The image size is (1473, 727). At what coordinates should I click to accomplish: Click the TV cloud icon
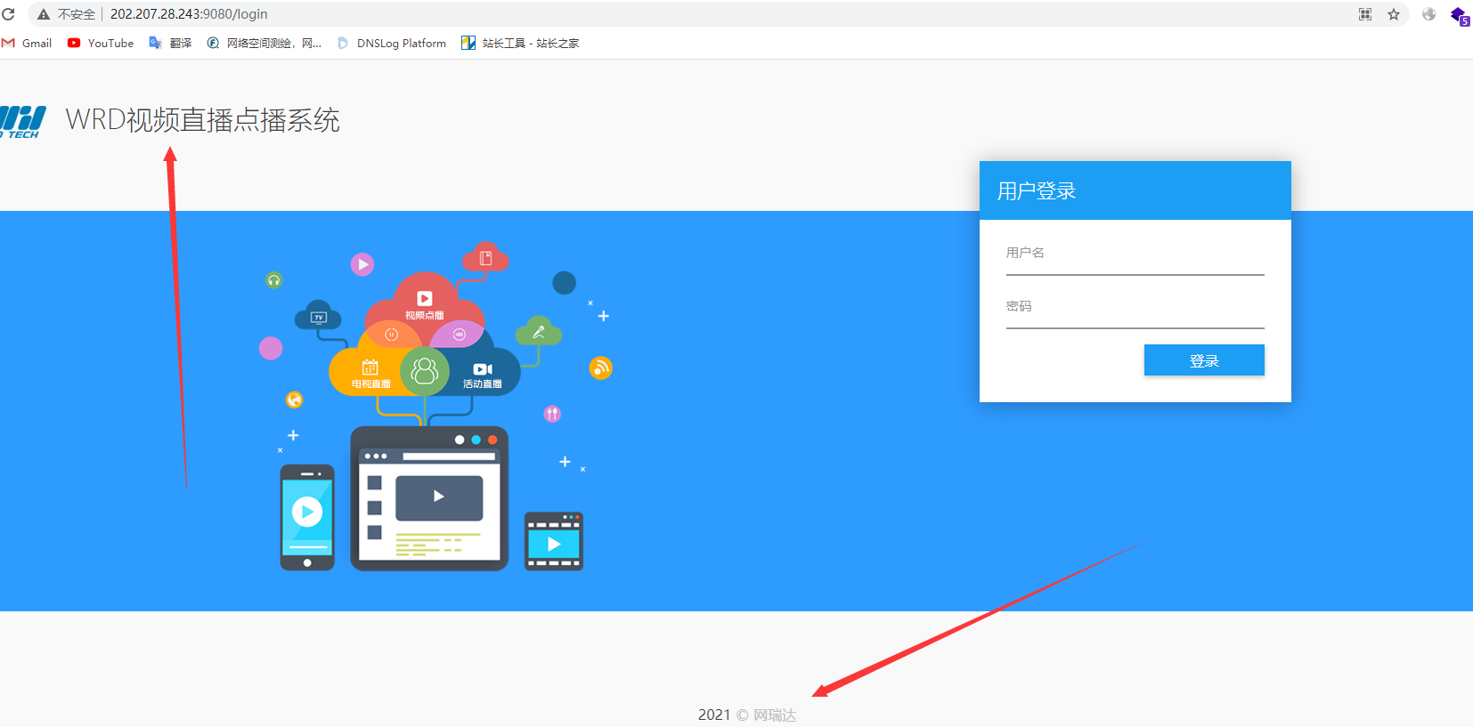tap(318, 316)
